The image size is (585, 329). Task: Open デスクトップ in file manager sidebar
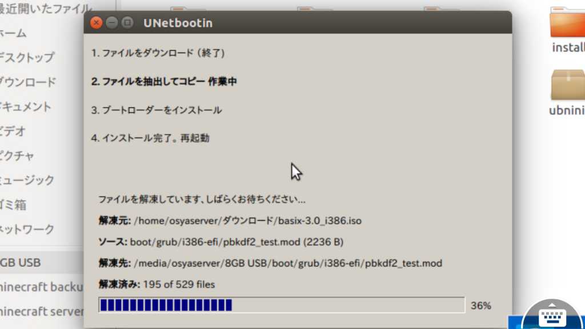pyautogui.click(x=27, y=58)
